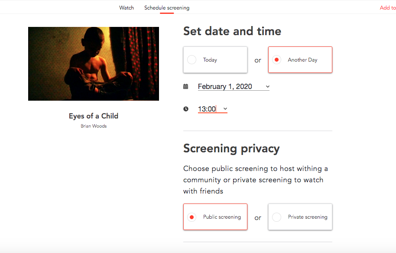Click the Private screening option card
The height and width of the screenshot is (253, 396).
pyautogui.click(x=300, y=217)
